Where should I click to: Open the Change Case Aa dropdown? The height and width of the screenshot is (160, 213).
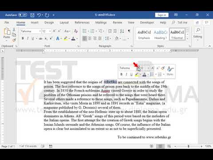[x=67, y=31]
